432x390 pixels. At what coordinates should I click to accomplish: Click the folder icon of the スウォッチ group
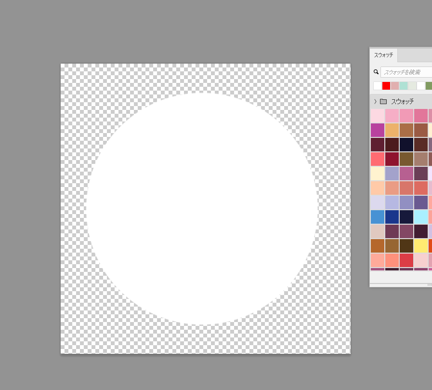point(383,102)
